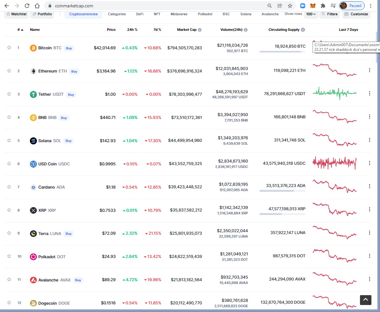Click the page zoom magnifier icon
This screenshot has height=312, width=380.
coord(269,6)
